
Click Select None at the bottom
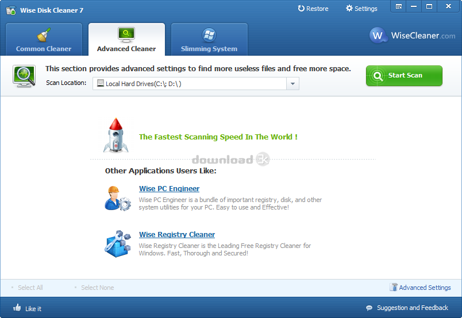coord(98,288)
